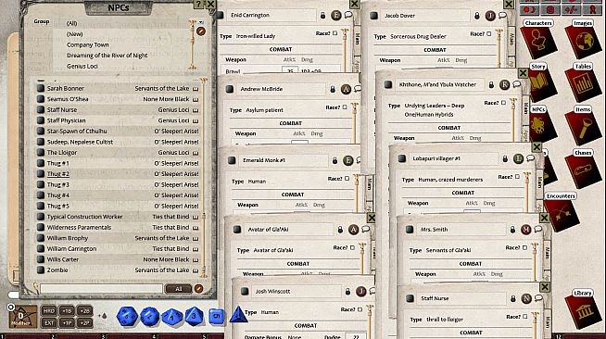Viewport: 606px width, 339px height.
Task: Click the HRD modifier button
Action: (49, 311)
